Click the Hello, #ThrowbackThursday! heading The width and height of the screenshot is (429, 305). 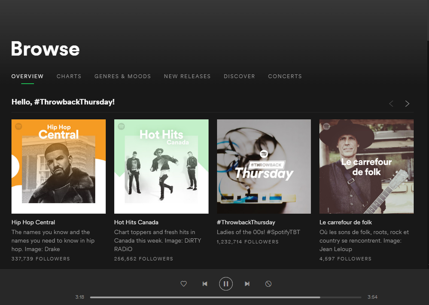(x=63, y=102)
